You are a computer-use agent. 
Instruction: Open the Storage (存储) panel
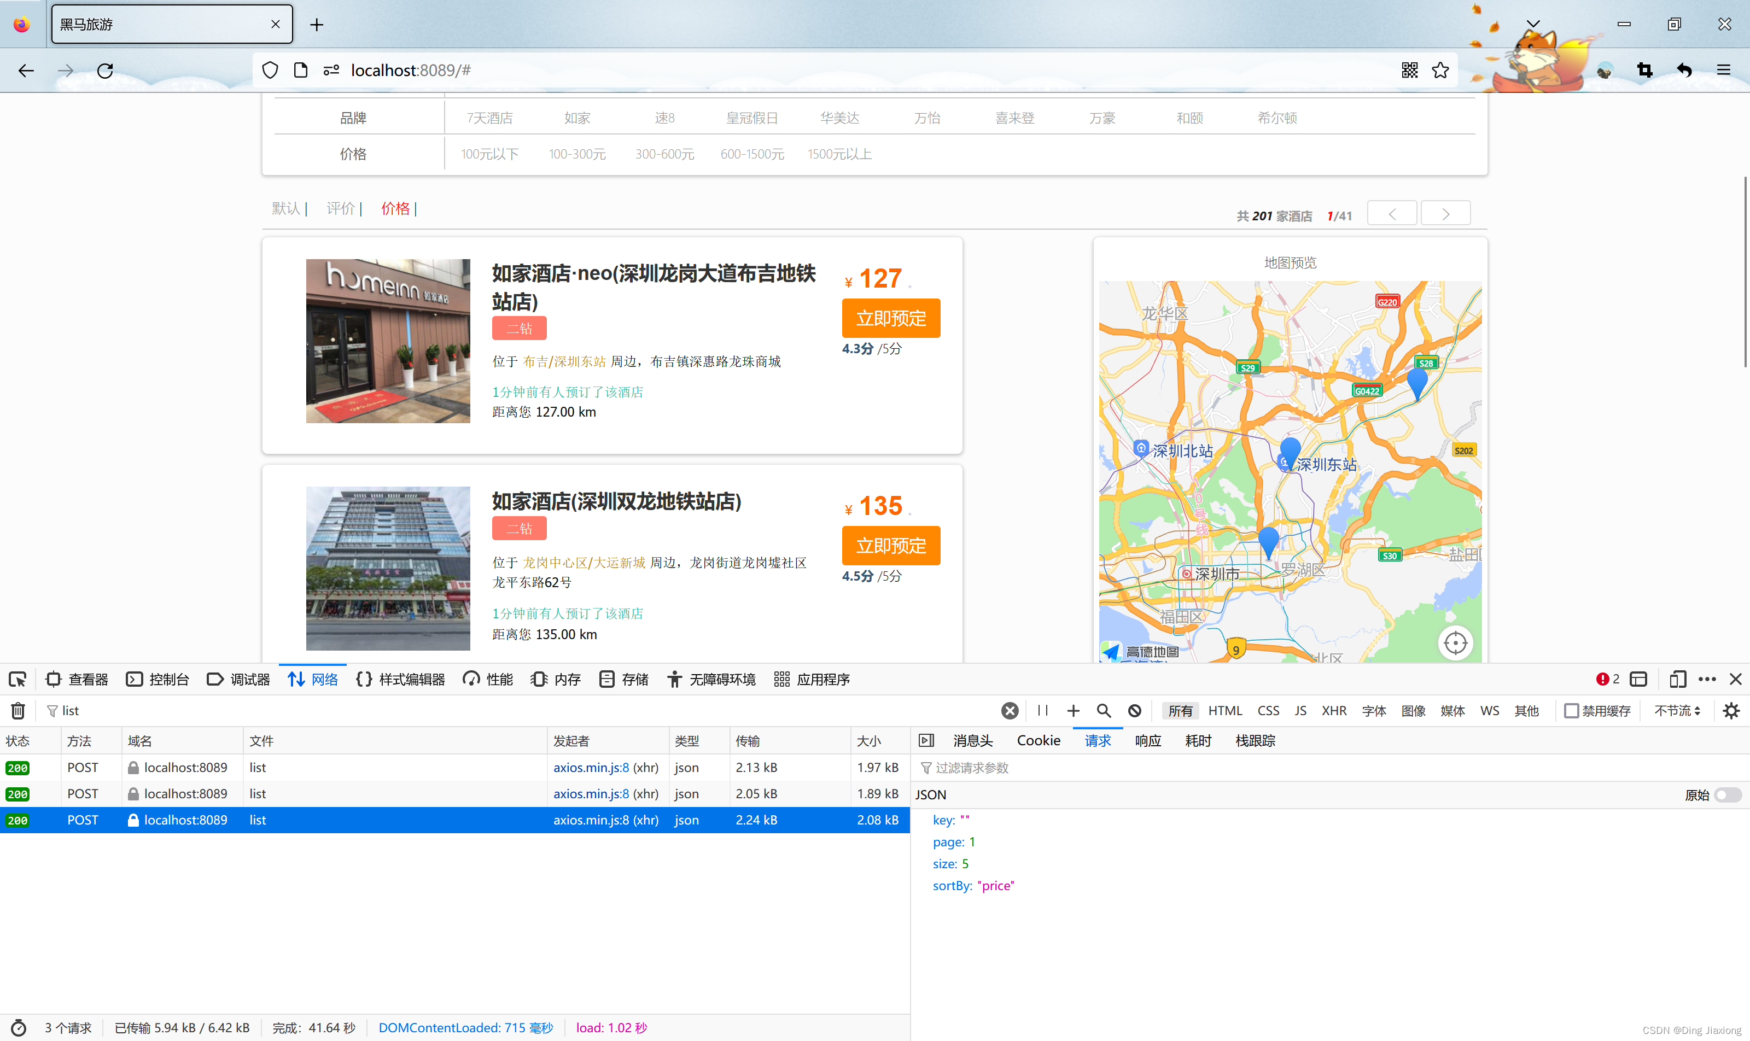tap(624, 679)
